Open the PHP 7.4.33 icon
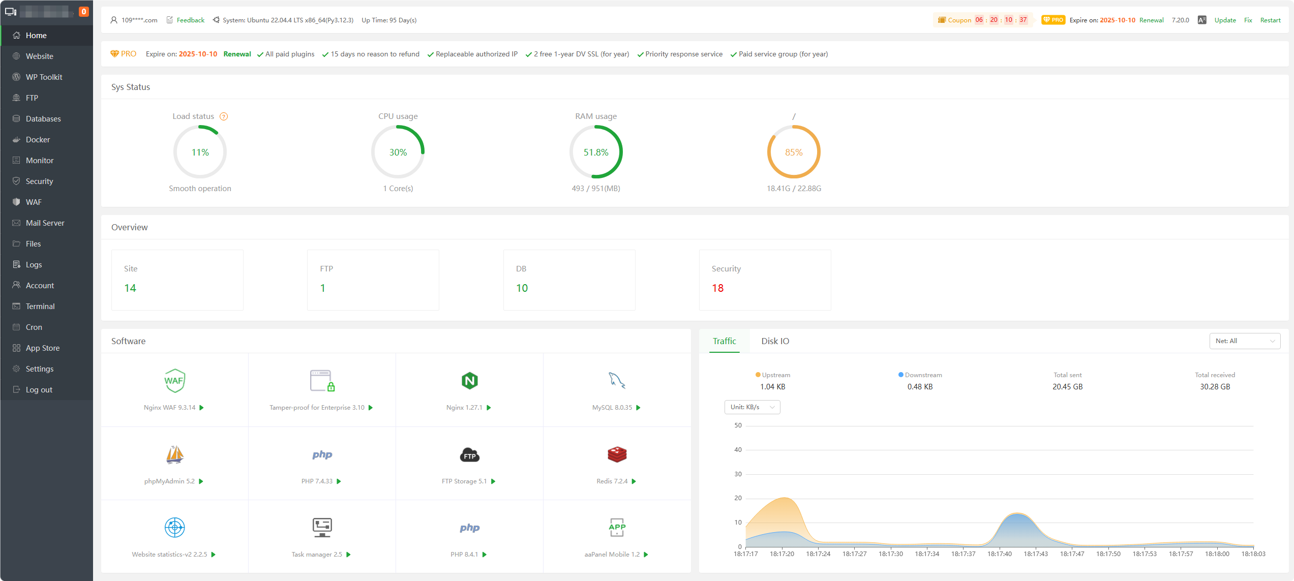 [x=322, y=454]
